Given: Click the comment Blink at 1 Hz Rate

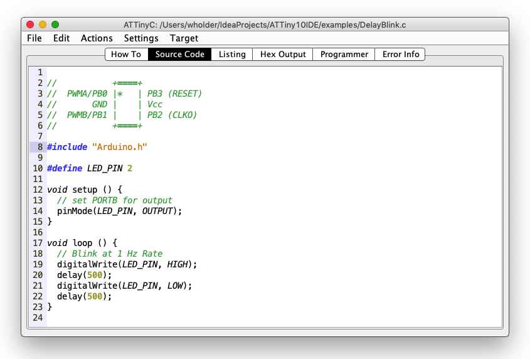Looking at the screenshot, I should tap(110, 254).
